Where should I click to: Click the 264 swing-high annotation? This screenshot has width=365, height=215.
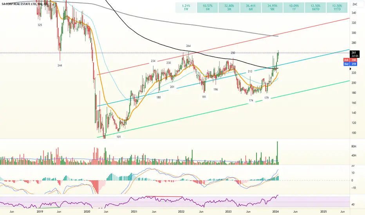[x=188, y=46]
